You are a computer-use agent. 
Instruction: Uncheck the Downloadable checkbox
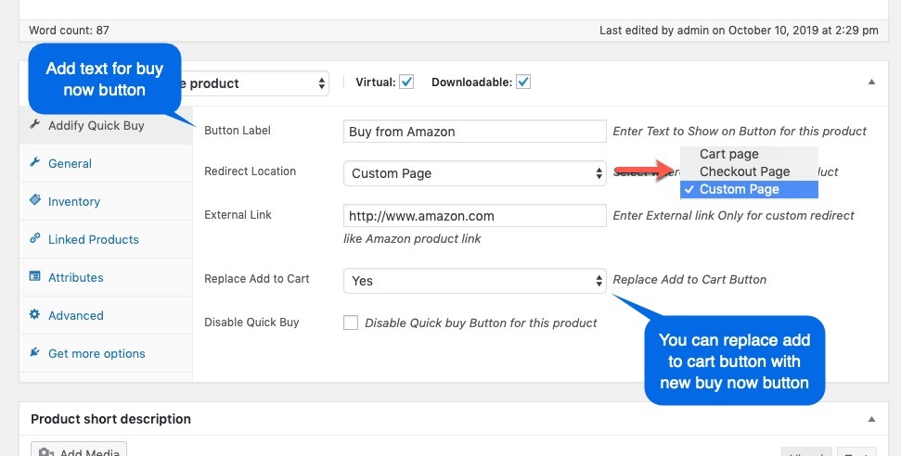523,82
